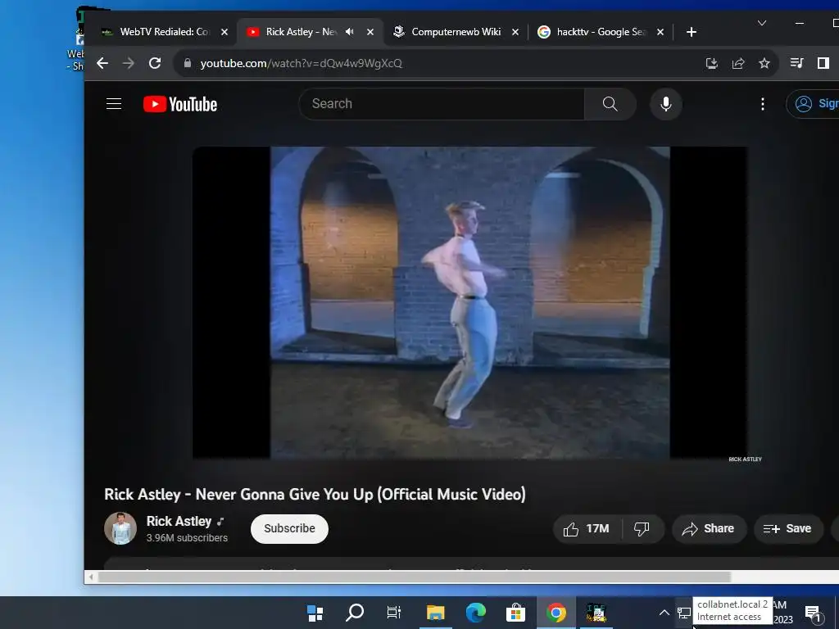839x629 pixels.
Task: Open File Explorer from taskbar
Action: click(436, 613)
